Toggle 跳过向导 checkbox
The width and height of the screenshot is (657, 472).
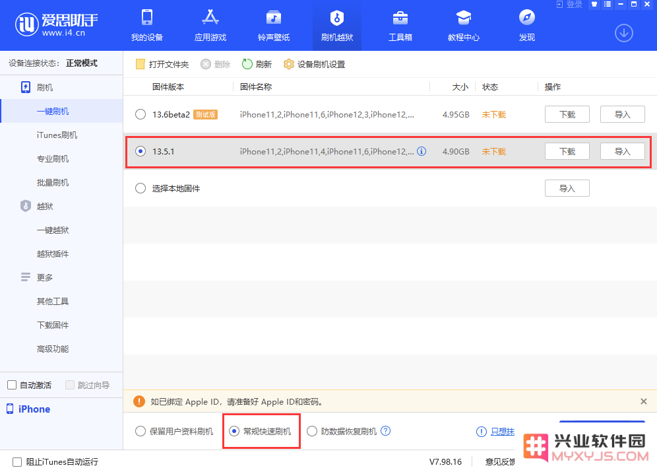pos(70,385)
